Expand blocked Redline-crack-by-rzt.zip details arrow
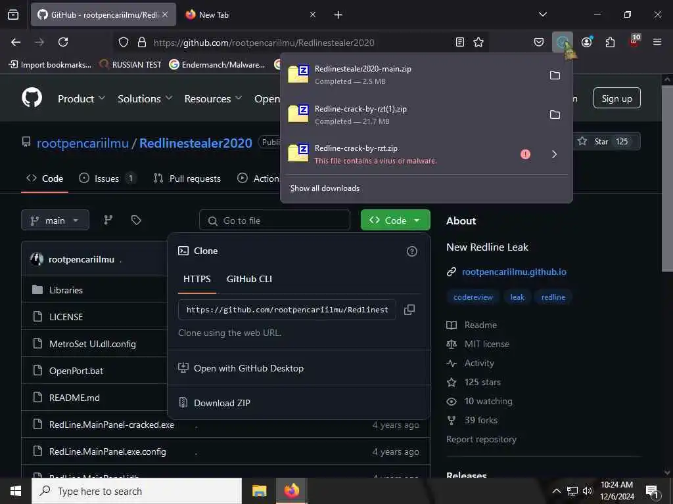This screenshot has width=673, height=504. [x=554, y=154]
